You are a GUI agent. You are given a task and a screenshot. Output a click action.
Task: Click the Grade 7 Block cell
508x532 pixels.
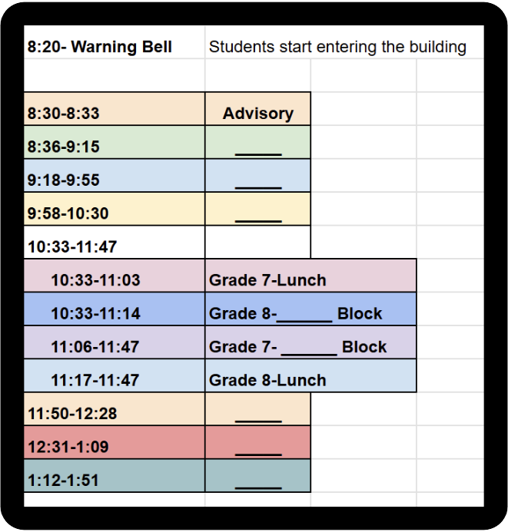tap(310, 347)
